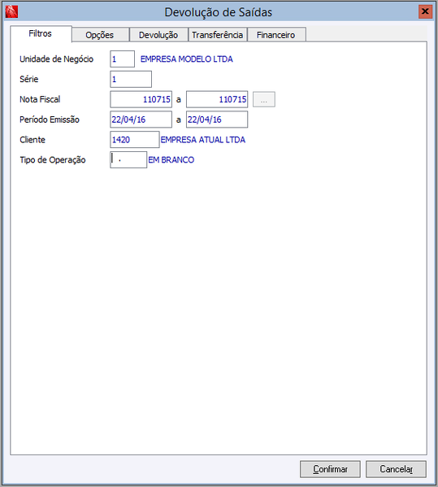The image size is (438, 487).
Task: Click the first Nota Fiscal number field
Action: click(x=141, y=99)
